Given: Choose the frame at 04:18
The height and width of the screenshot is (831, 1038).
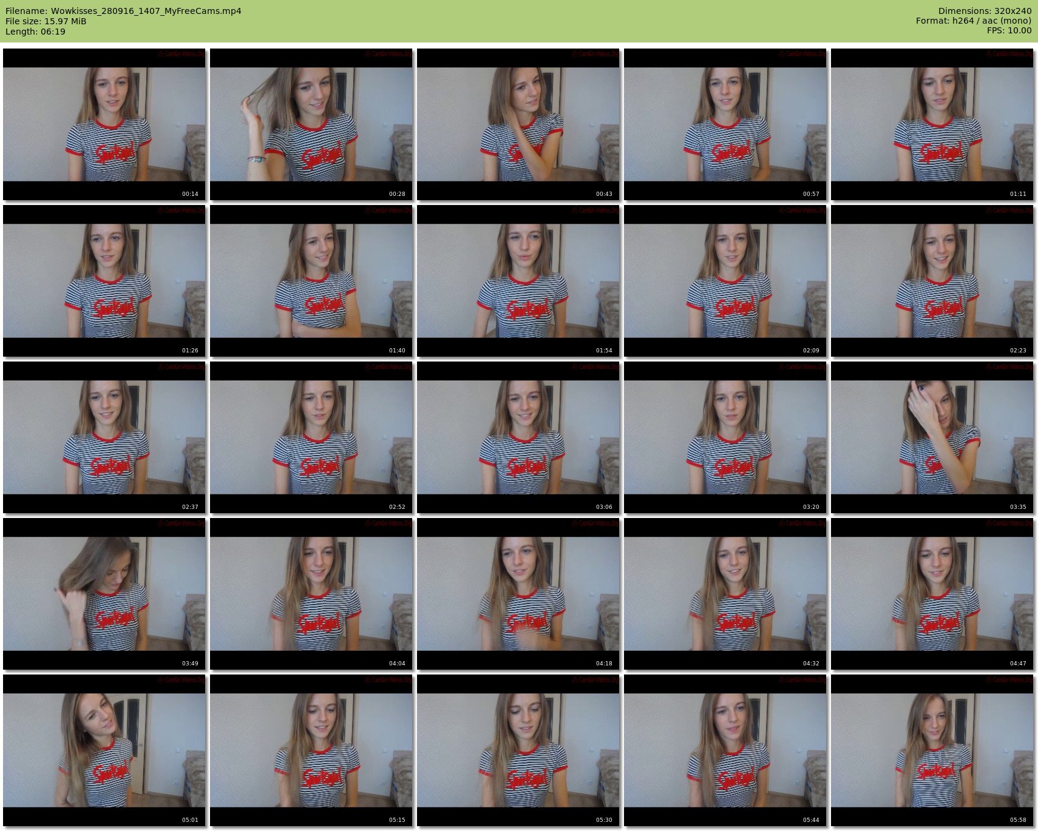Looking at the screenshot, I should tap(518, 594).
